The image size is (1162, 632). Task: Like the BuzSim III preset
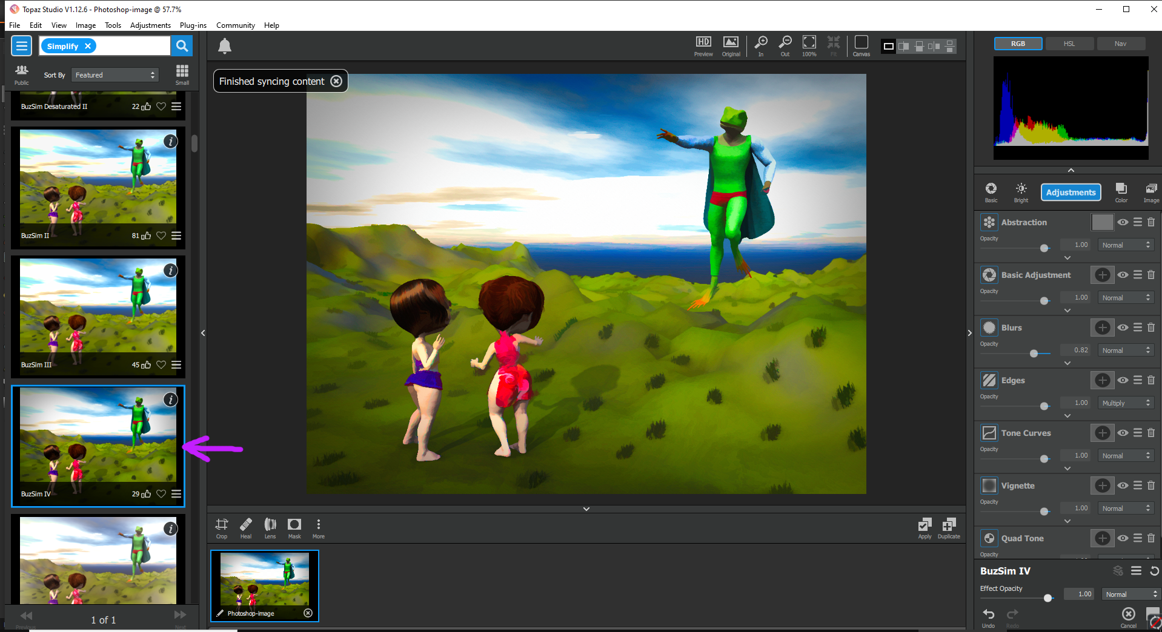click(146, 365)
